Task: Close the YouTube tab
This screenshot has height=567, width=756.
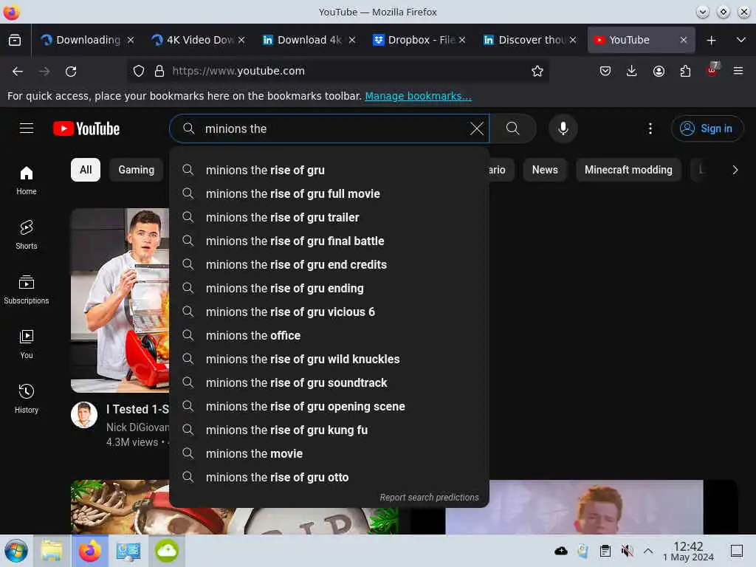Action: pyautogui.click(x=683, y=40)
